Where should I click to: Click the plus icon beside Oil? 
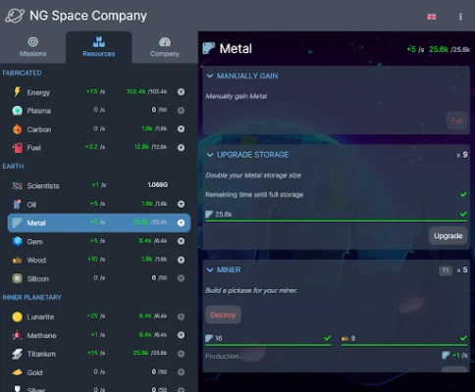pyautogui.click(x=181, y=204)
